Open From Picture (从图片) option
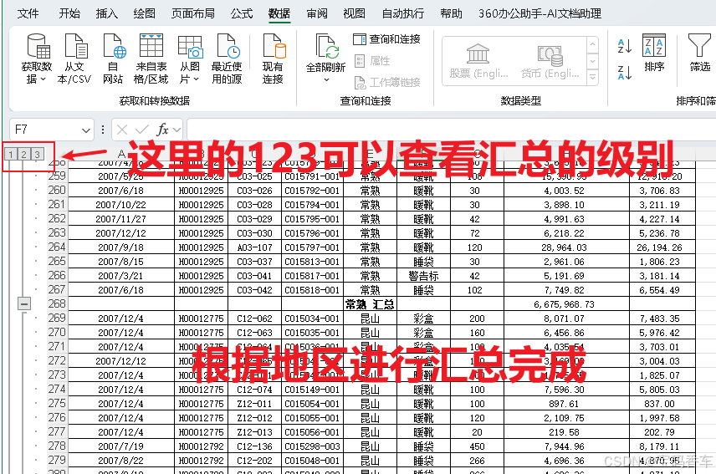This screenshot has height=474, width=716. (x=190, y=59)
